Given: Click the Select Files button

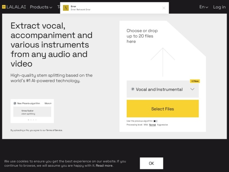Looking at the screenshot, I should [163, 109].
